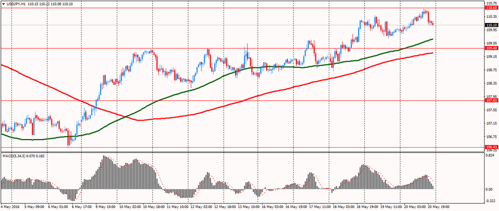Click the 110.35 price axis value

click(491, 16)
